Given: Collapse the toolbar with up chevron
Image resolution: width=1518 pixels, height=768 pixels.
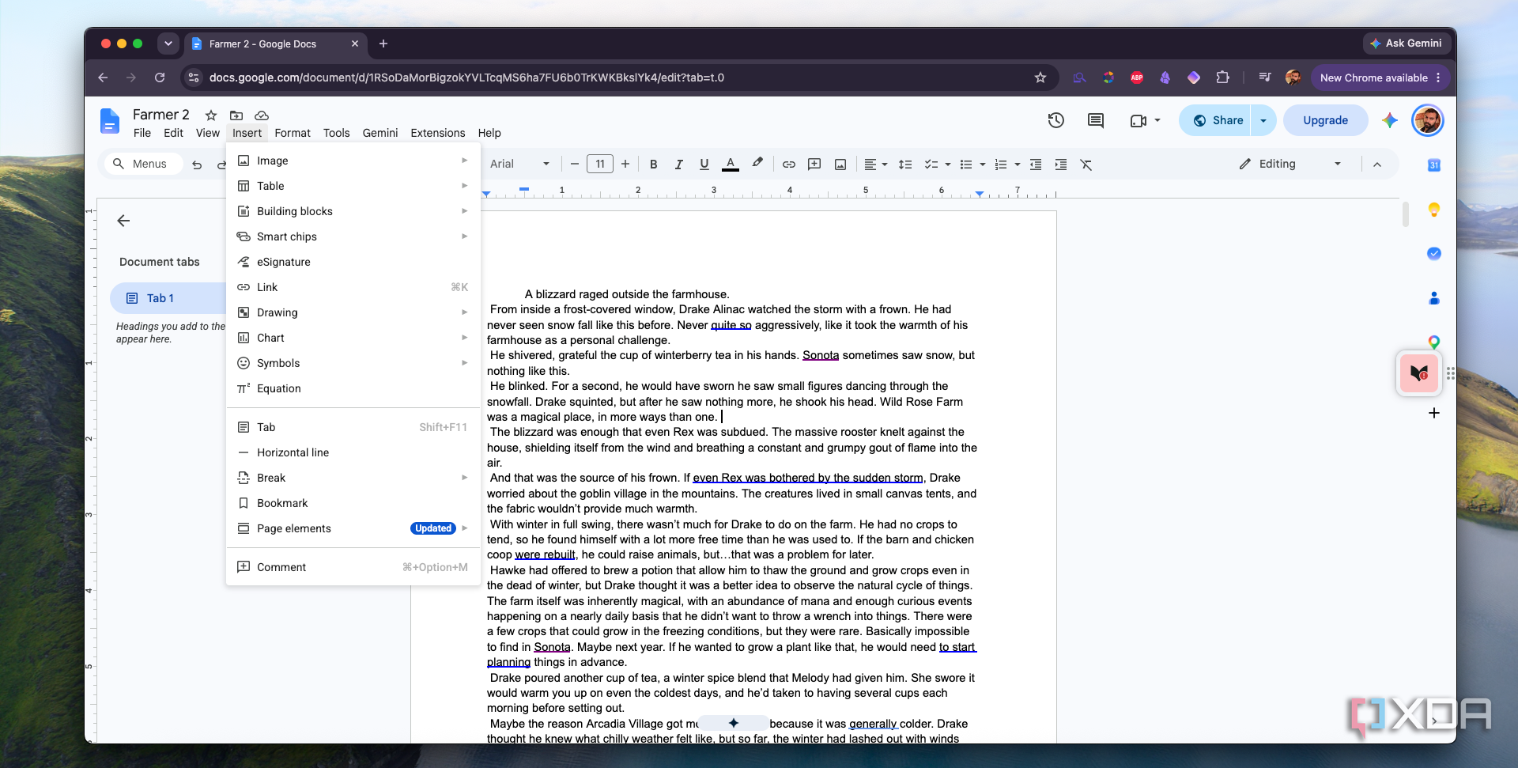Looking at the screenshot, I should pyautogui.click(x=1376, y=165).
